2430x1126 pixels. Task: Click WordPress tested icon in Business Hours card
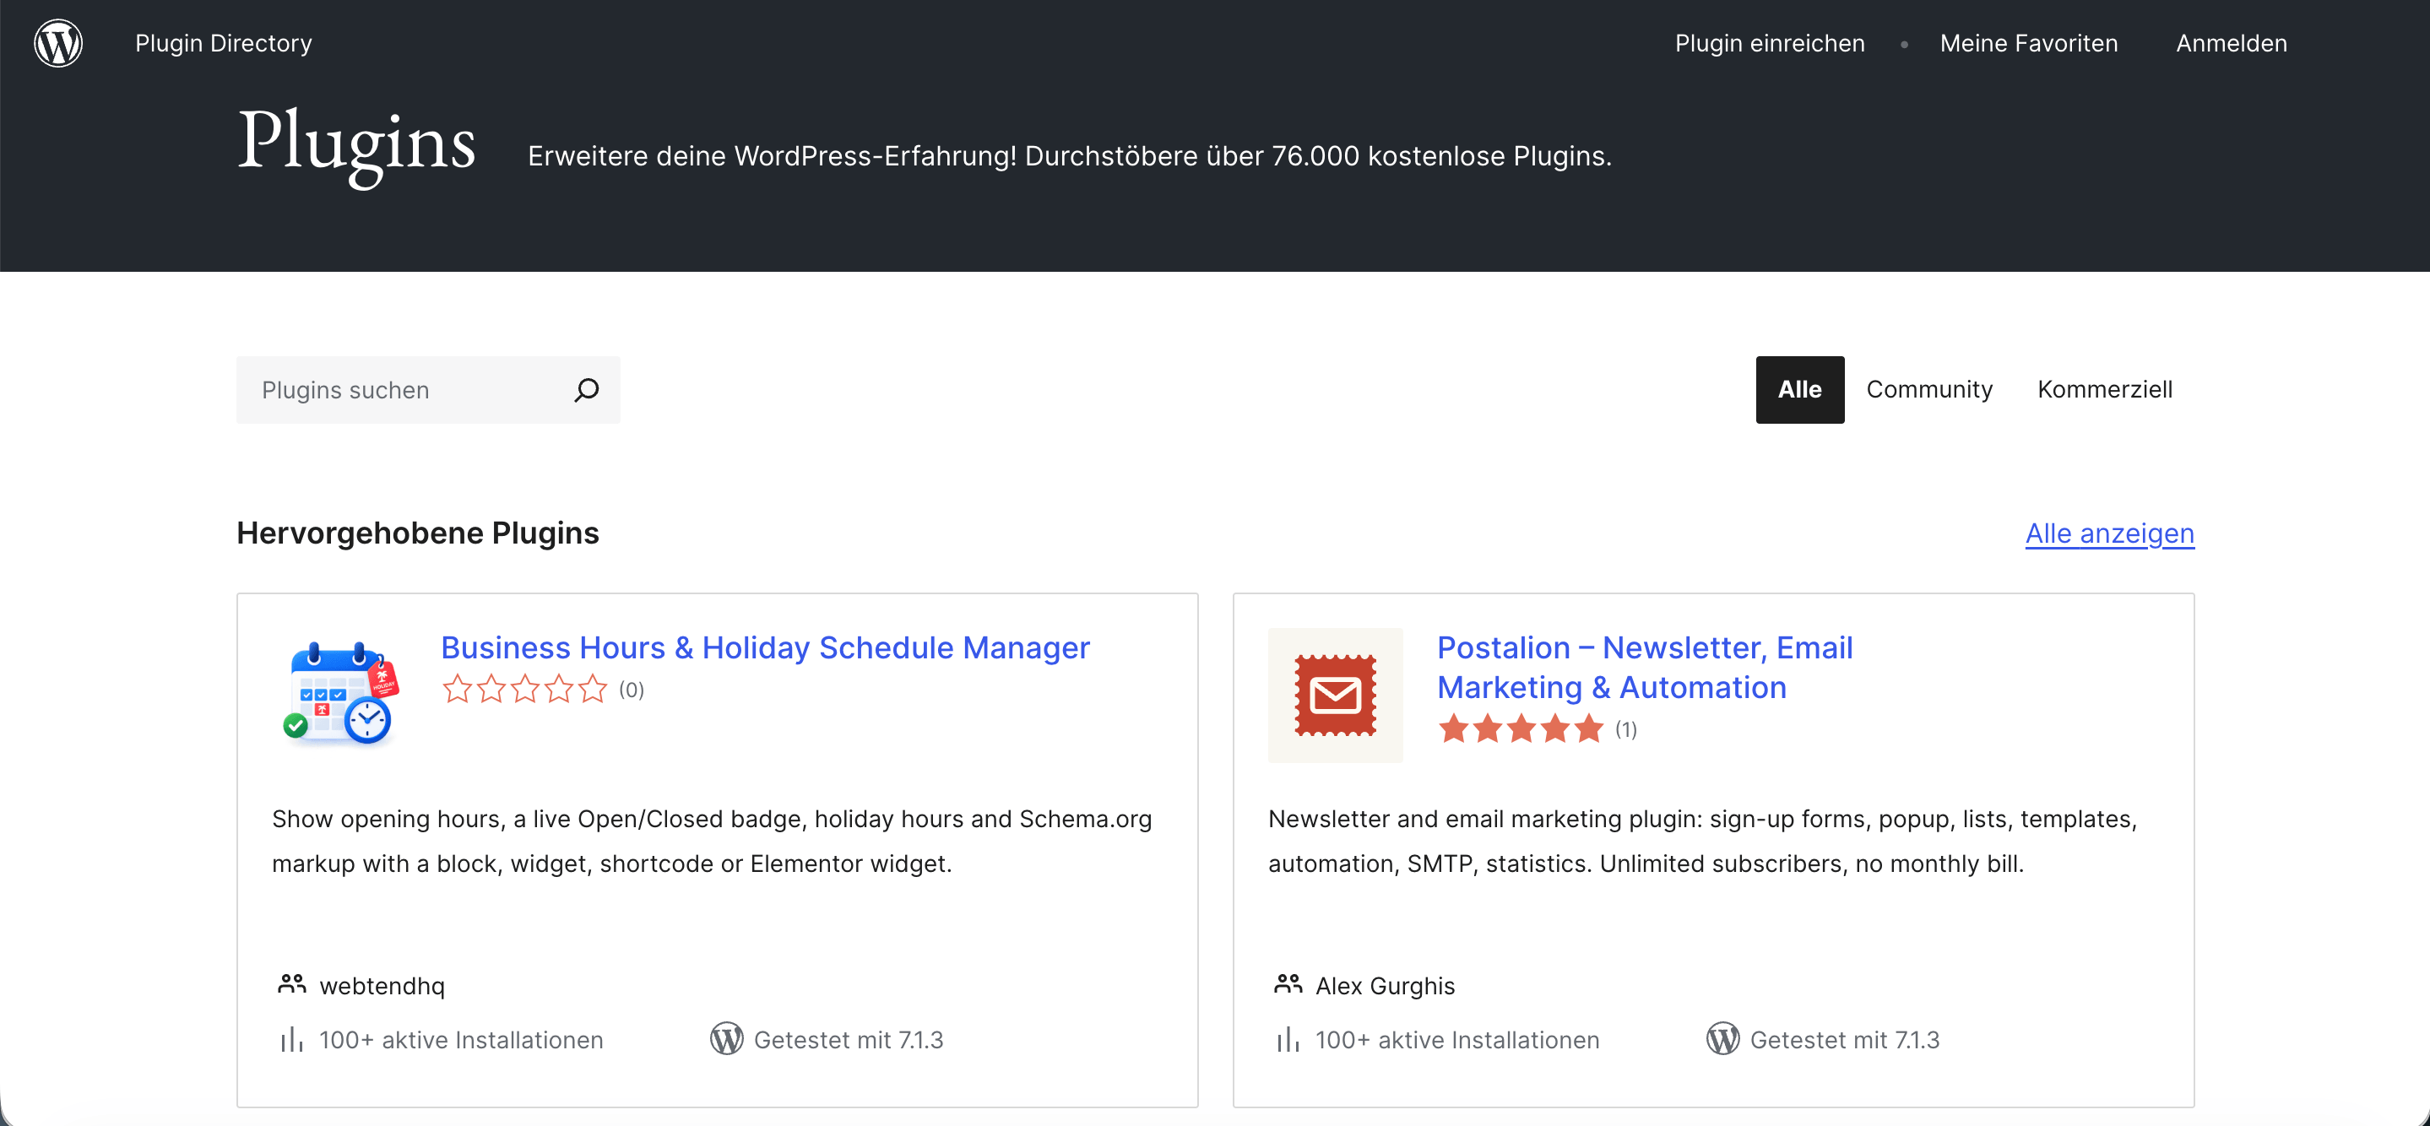(x=726, y=1039)
